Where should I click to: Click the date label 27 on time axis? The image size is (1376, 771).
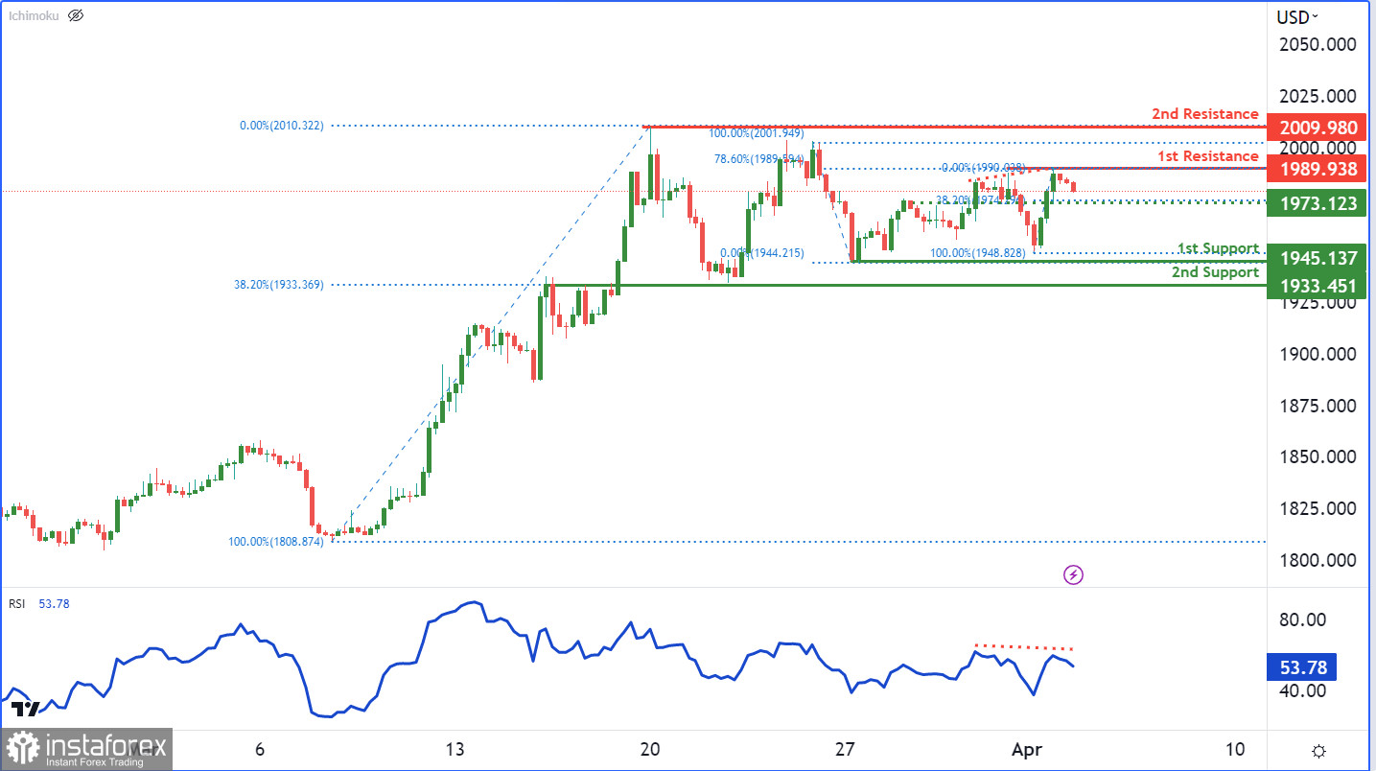point(845,749)
